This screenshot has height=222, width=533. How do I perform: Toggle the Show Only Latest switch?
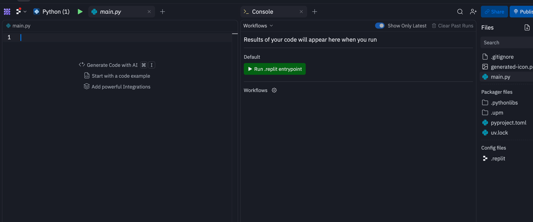click(380, 26)
